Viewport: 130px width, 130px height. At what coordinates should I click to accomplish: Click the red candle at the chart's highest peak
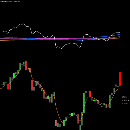[26, 65]
